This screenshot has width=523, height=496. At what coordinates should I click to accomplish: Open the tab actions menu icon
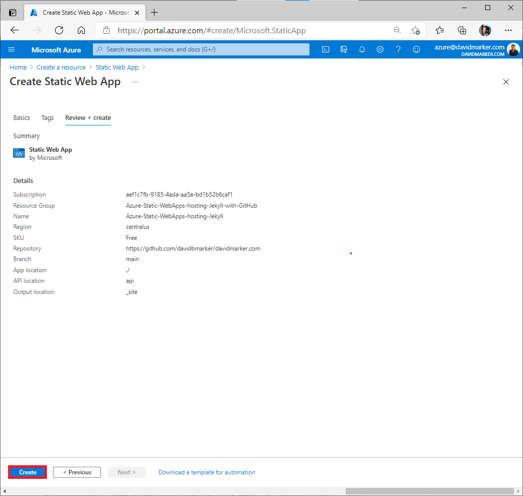click(13, 13)
